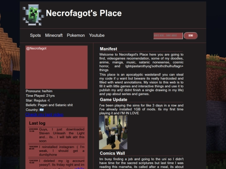Click the 12/6/2026 log timestamp
Viewport: 226px width, 169px height.
33,161
